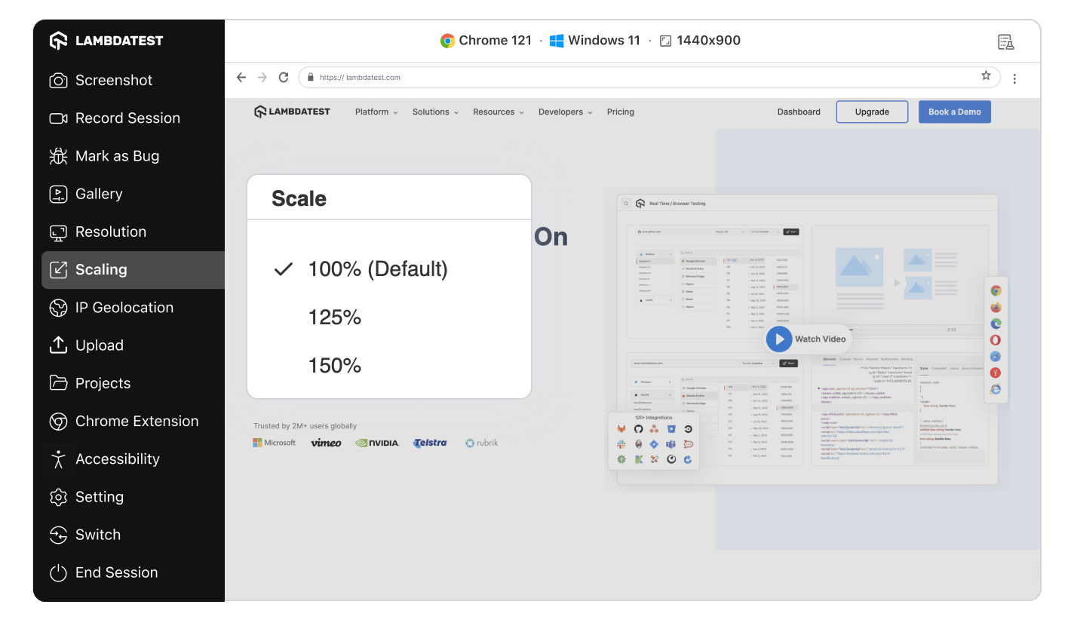Open the IP Geolocation globe icon
The height and width of the screenshot is (629, 1074).
(58, 308)
